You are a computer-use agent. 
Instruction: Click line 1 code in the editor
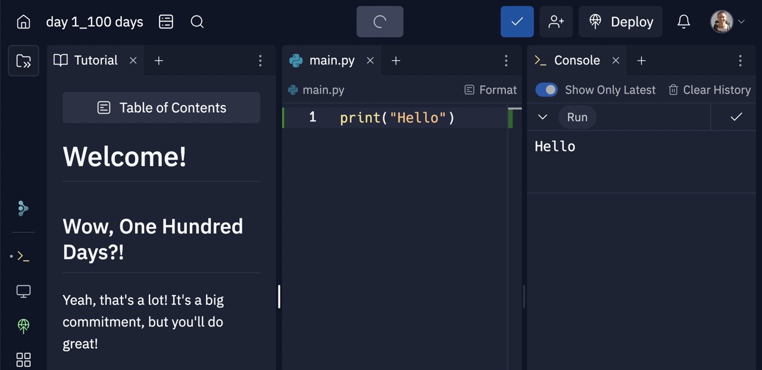397,118
